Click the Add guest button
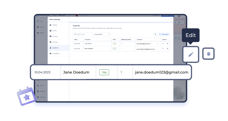Screen dimensions: 228x121 point(164,34)
